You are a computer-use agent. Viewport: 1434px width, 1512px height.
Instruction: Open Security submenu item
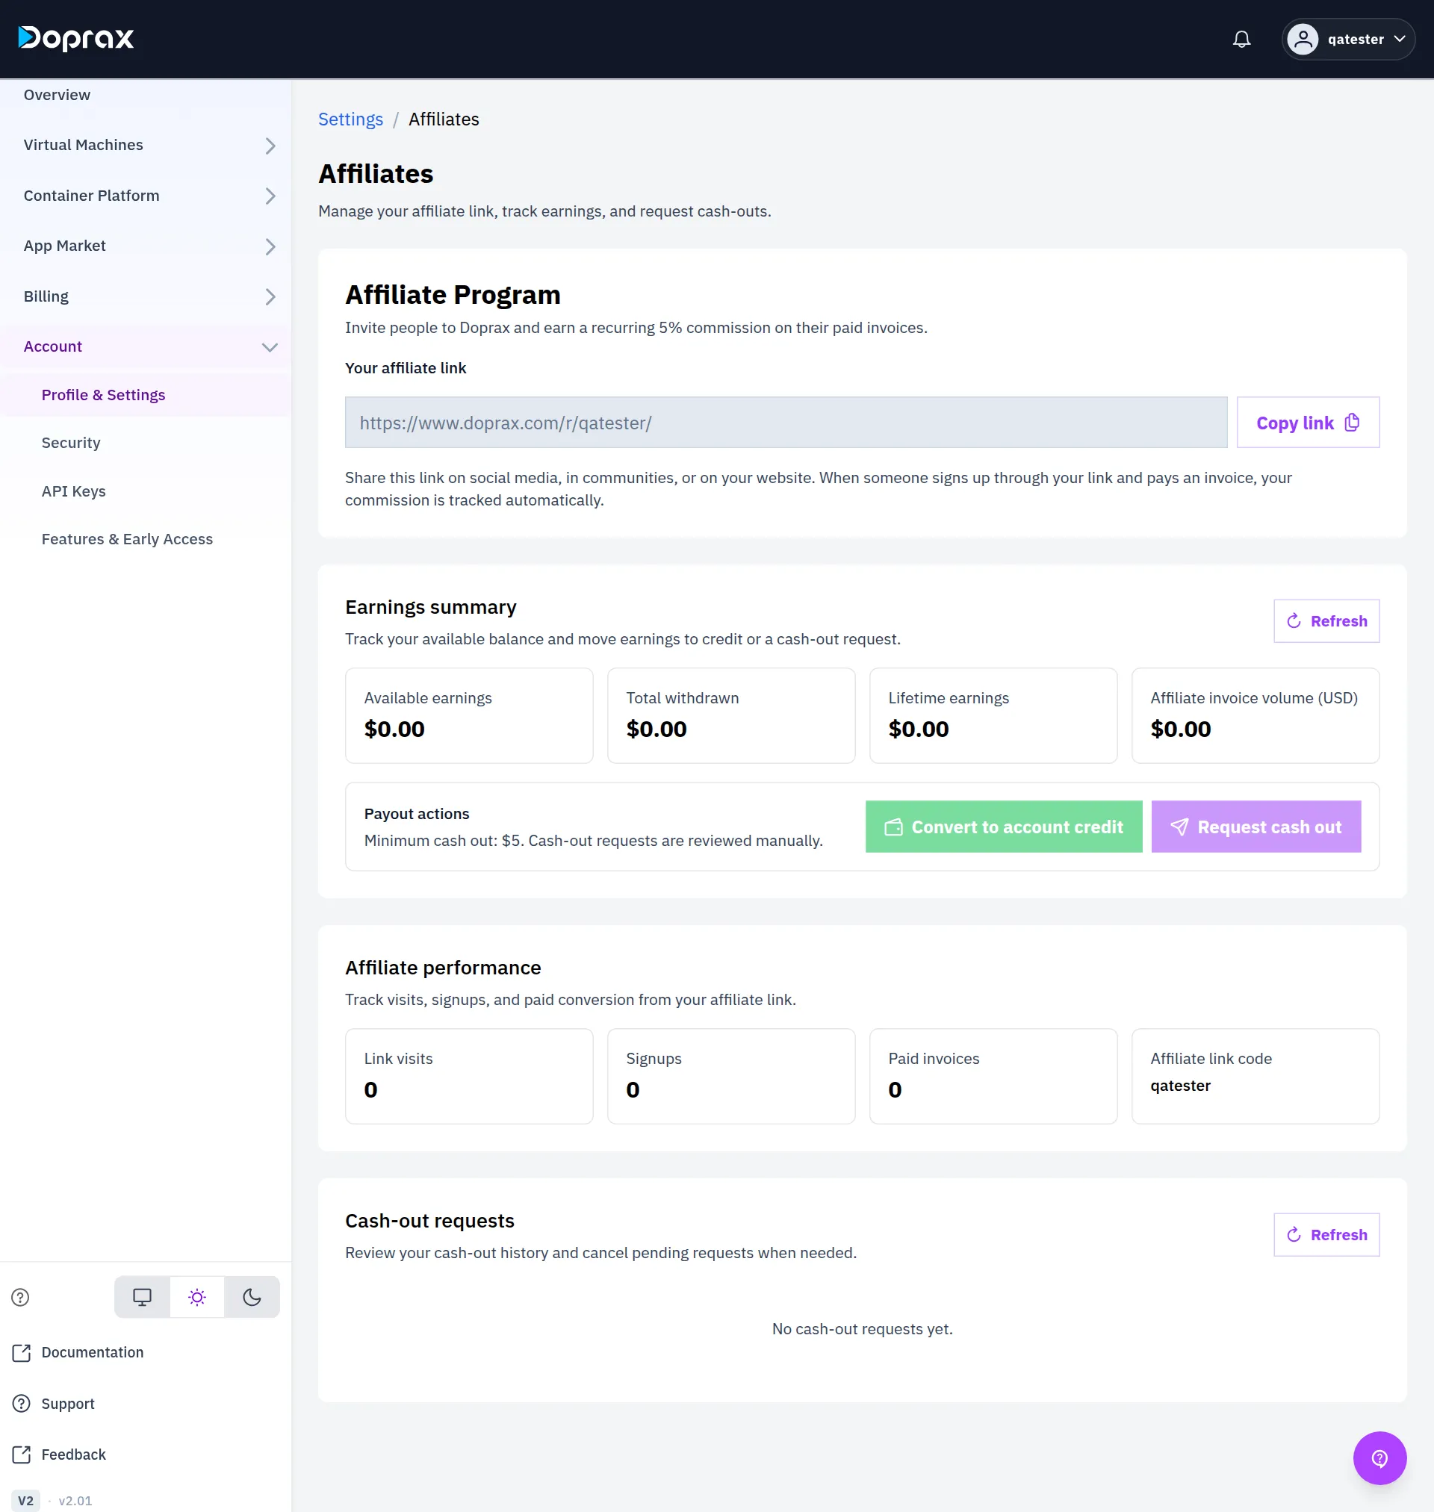click(145, 443)
